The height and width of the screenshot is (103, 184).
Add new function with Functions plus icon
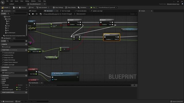[x=26, y=50]
